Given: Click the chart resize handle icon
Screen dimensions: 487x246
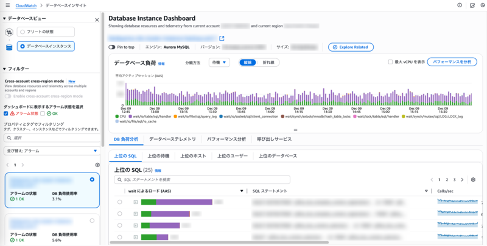Looking at the screenshot, I should click(x=295, y=130).
